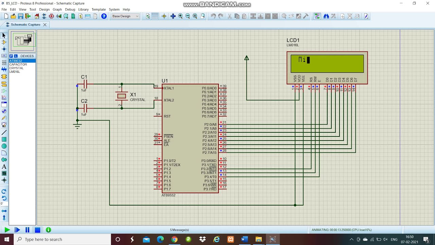Viewport: 435px width, 245px height.
Task: Toggle the grid display icon
Action: click(155, 16)
